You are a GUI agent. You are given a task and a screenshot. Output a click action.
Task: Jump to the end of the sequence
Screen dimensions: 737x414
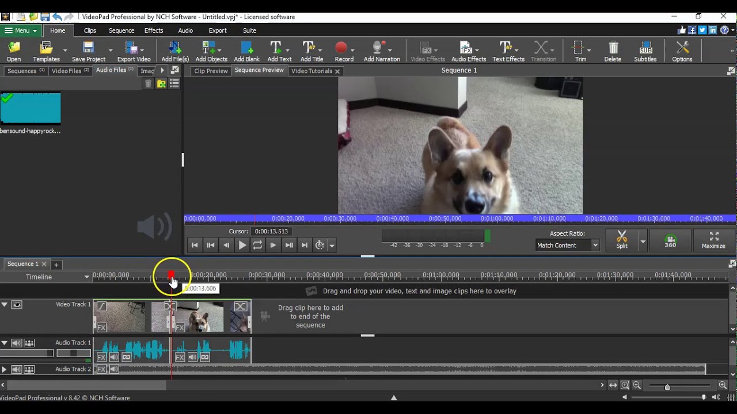coord(305,245)
